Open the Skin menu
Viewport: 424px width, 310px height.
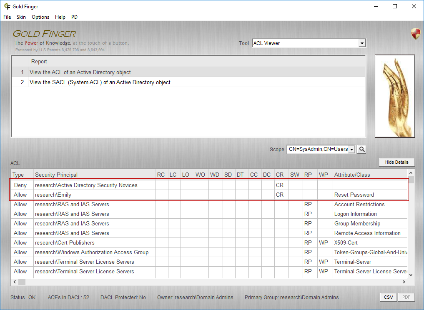tap(21, 17)
